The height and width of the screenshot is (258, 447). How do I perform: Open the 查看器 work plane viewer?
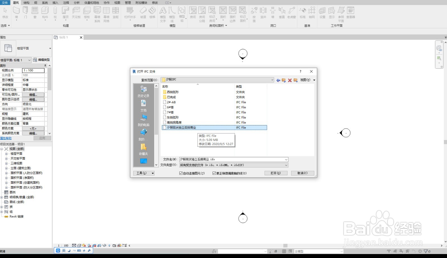[x=351, y=13]
